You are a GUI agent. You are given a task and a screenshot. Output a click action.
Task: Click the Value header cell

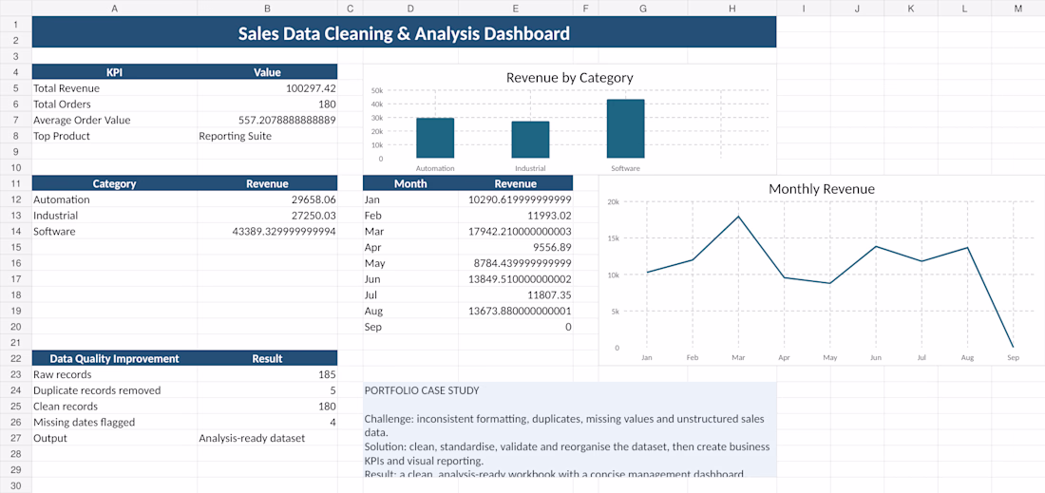click(267, 72)
